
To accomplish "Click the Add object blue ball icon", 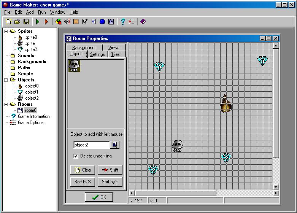I will click(102, 22).
